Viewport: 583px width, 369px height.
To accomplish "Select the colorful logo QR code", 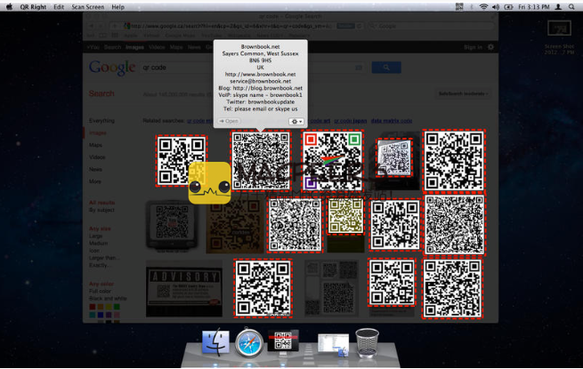I will click(x=329, y=160).
